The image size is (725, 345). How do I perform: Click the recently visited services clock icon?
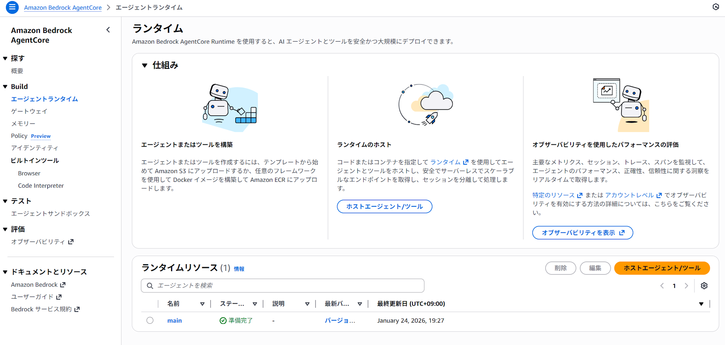pos(716,7)
